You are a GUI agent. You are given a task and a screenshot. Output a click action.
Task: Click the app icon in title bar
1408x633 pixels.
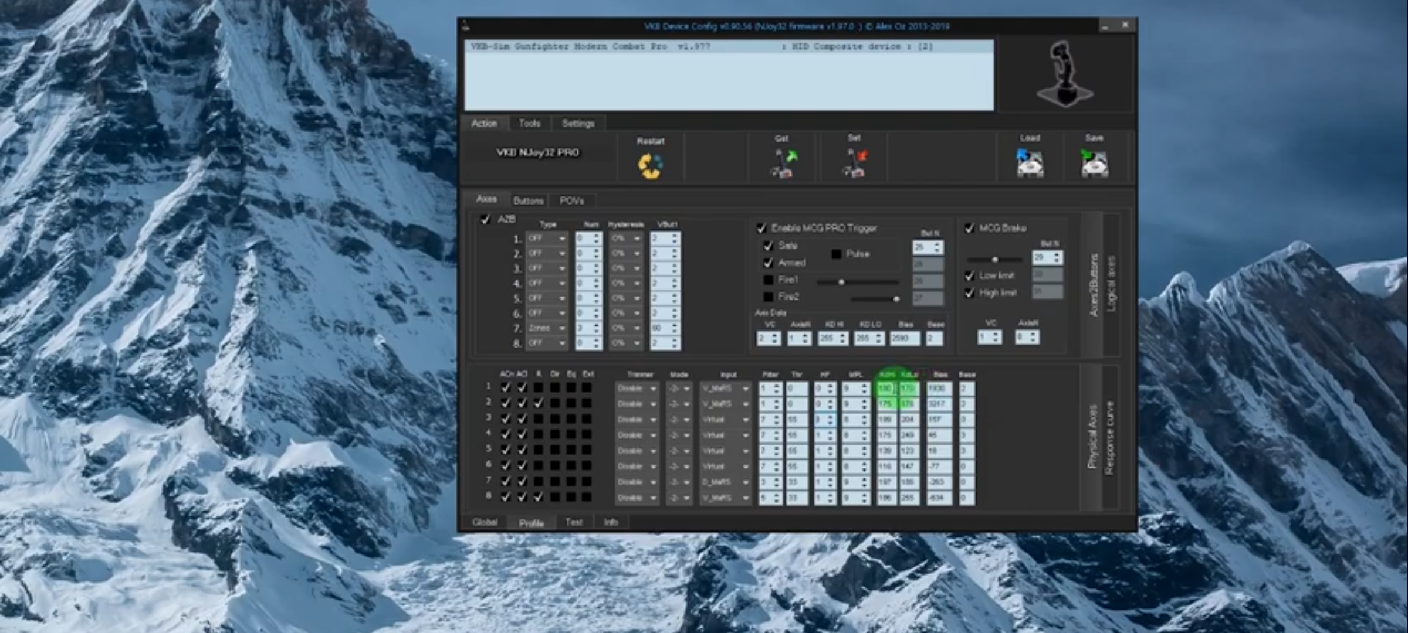(x=465, y=26)
